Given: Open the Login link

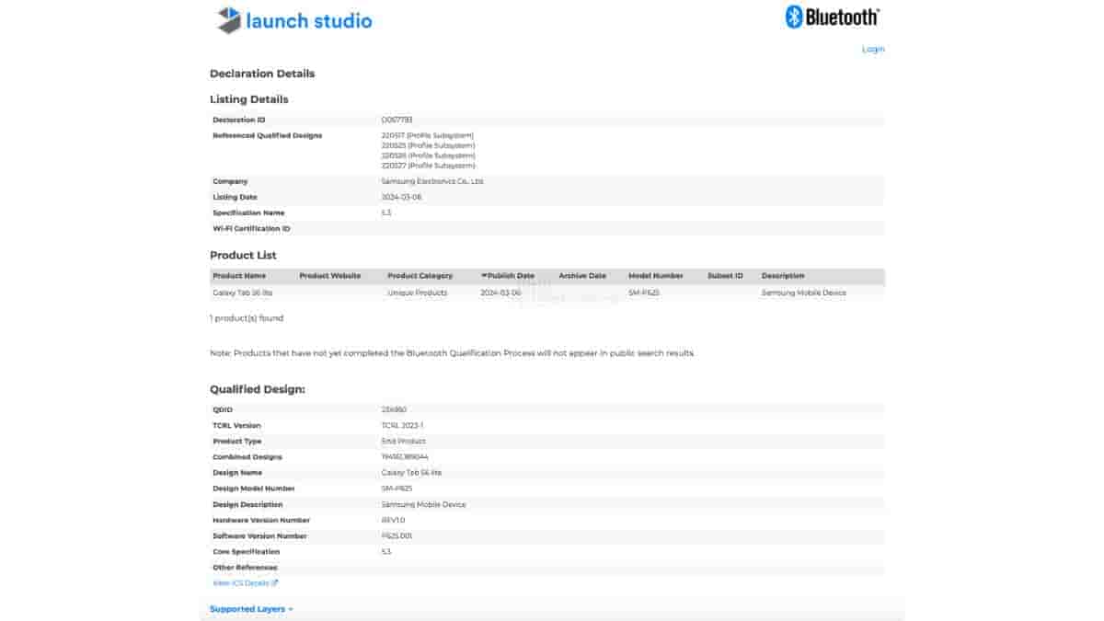Looking at the screenshot, I should [872, 49].
